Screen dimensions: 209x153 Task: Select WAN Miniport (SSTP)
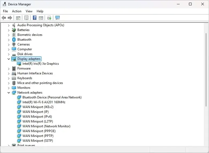click(37, 141)
